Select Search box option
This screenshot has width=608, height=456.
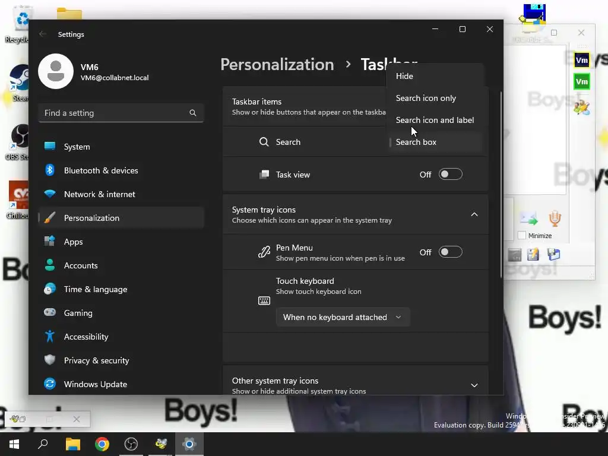[435, 142]
